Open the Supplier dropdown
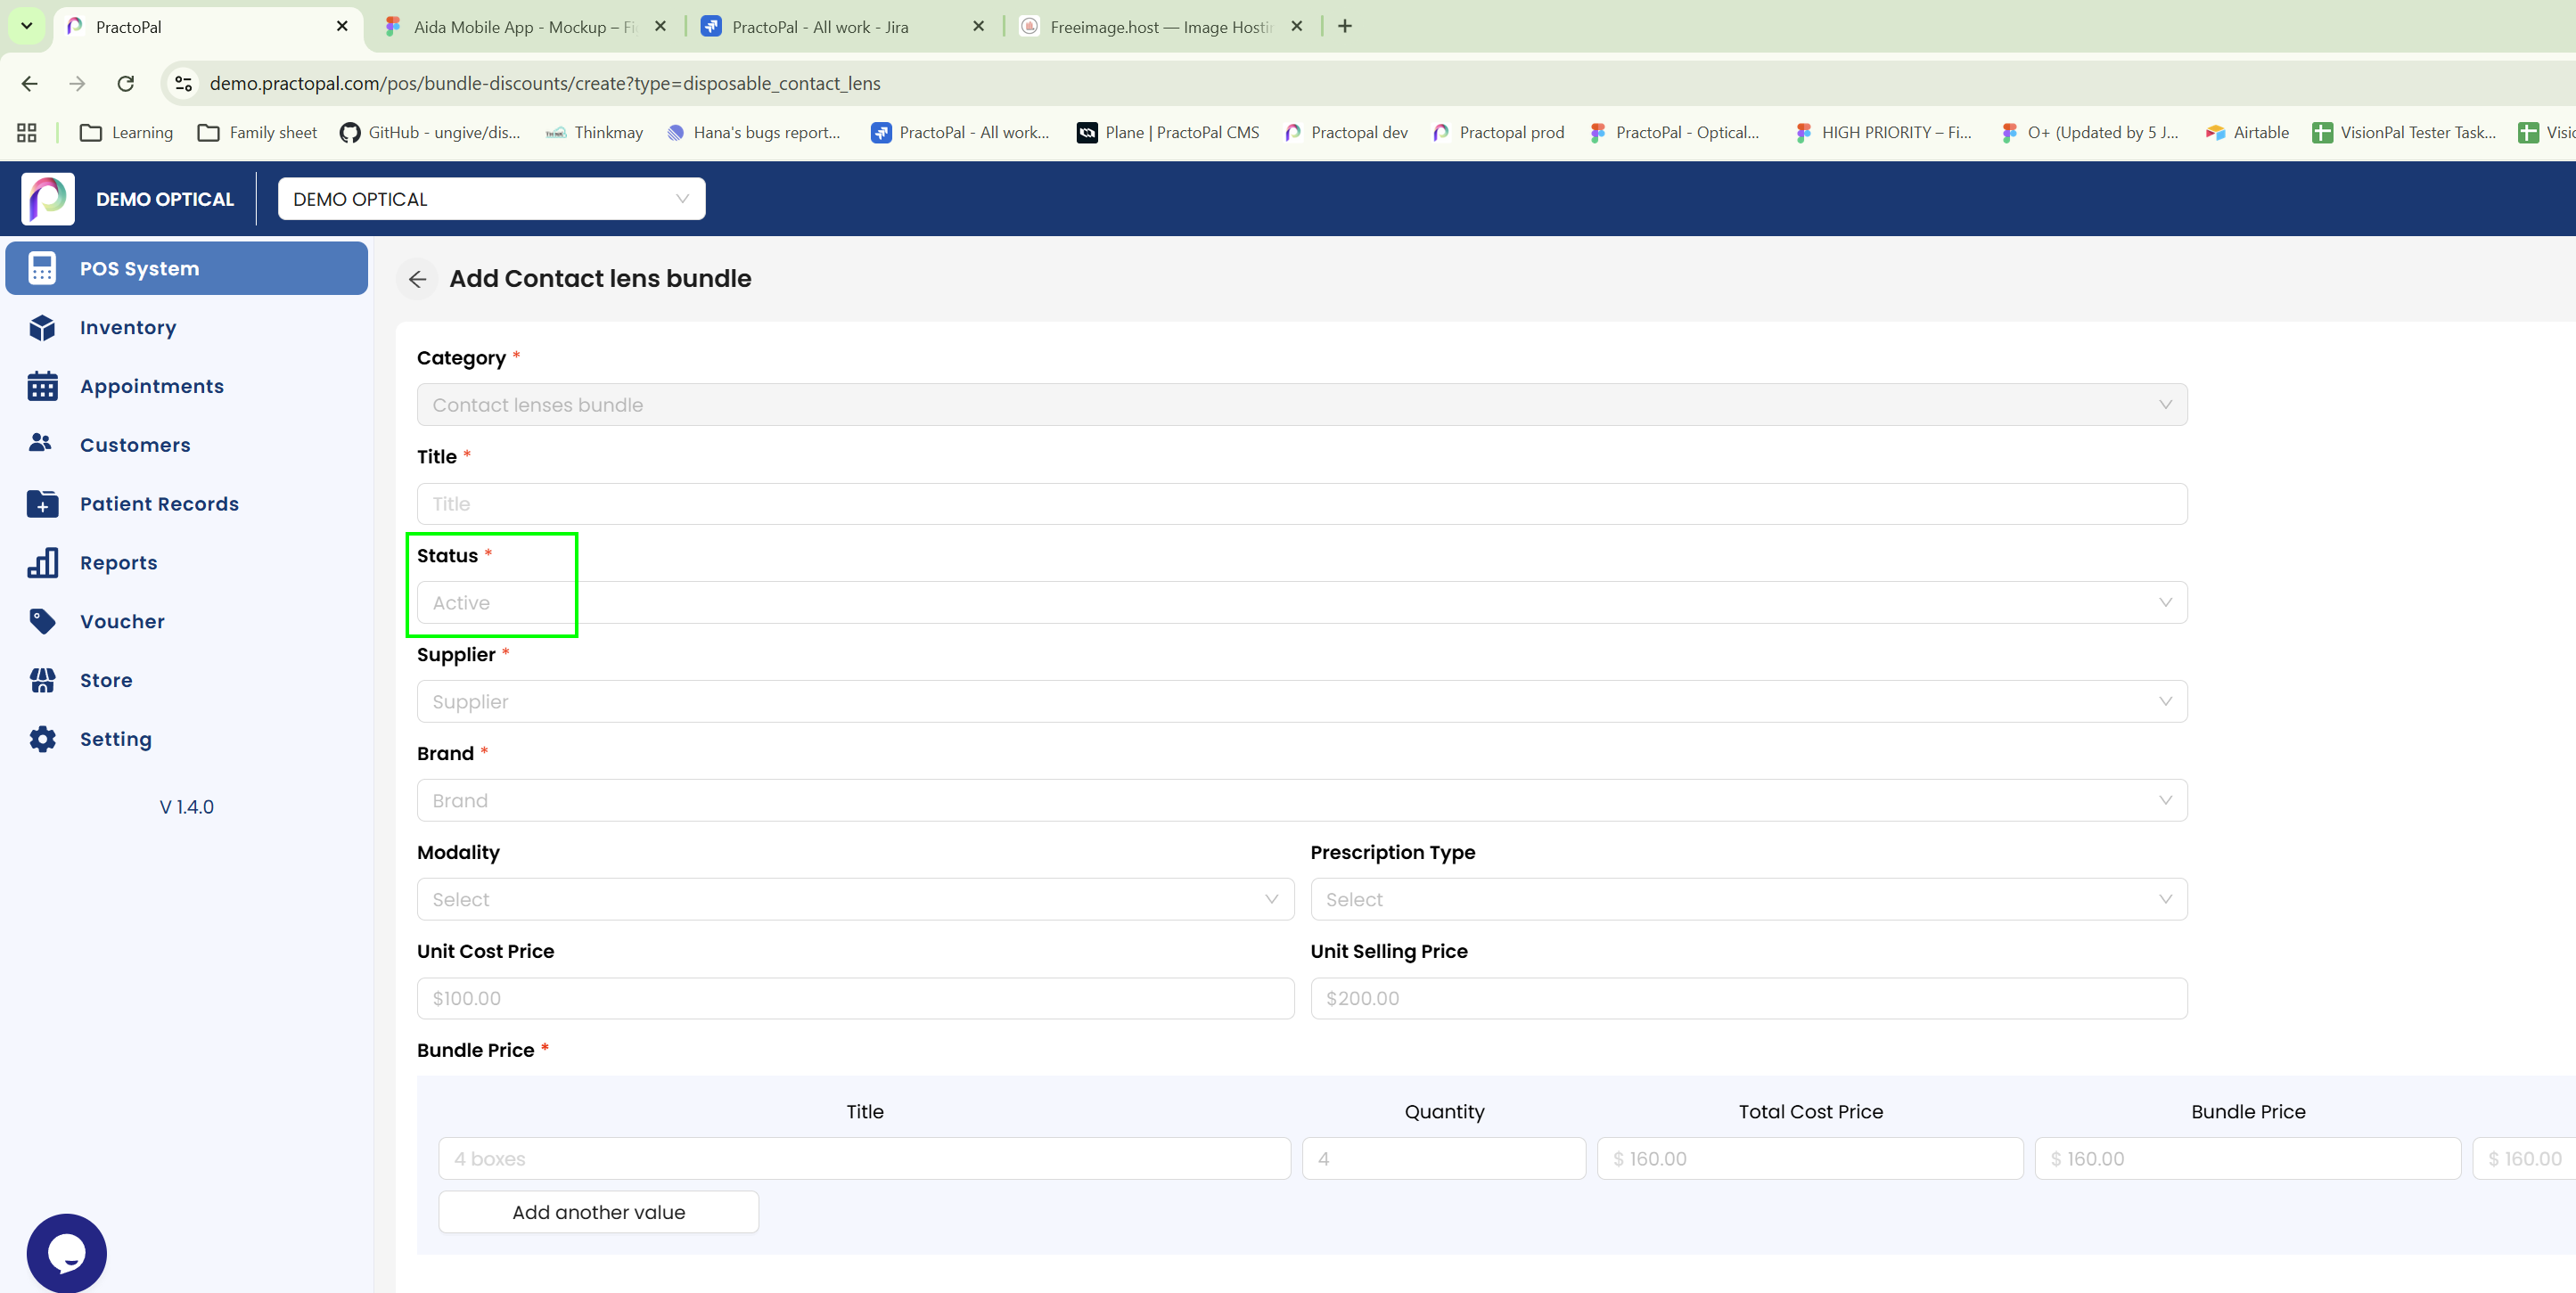This screenshot has height=1293, width=2576. [1300, 702]
